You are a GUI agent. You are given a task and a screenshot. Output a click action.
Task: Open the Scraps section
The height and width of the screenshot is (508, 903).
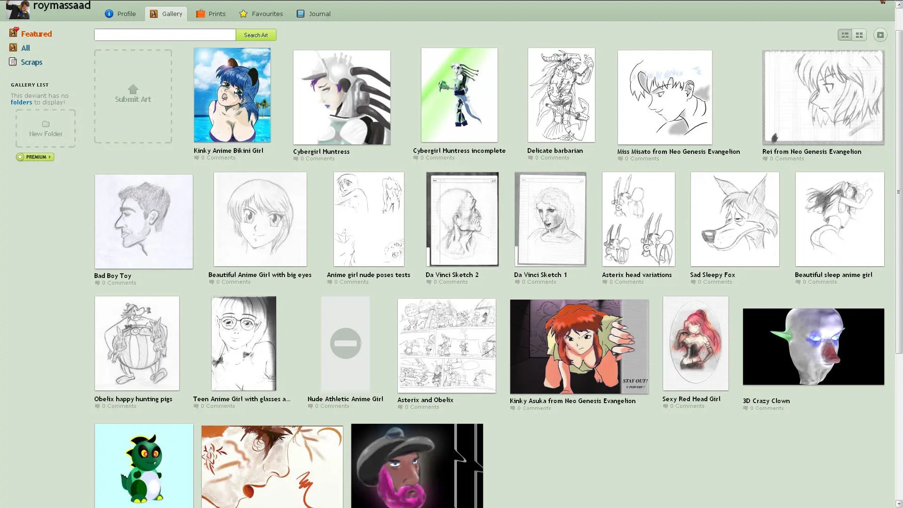[32, 62]
